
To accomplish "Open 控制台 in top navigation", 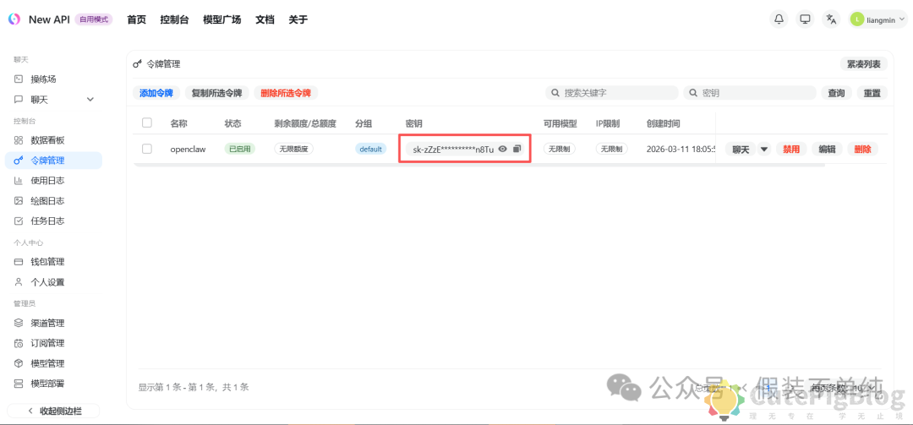I will click(x=175, y=19).
